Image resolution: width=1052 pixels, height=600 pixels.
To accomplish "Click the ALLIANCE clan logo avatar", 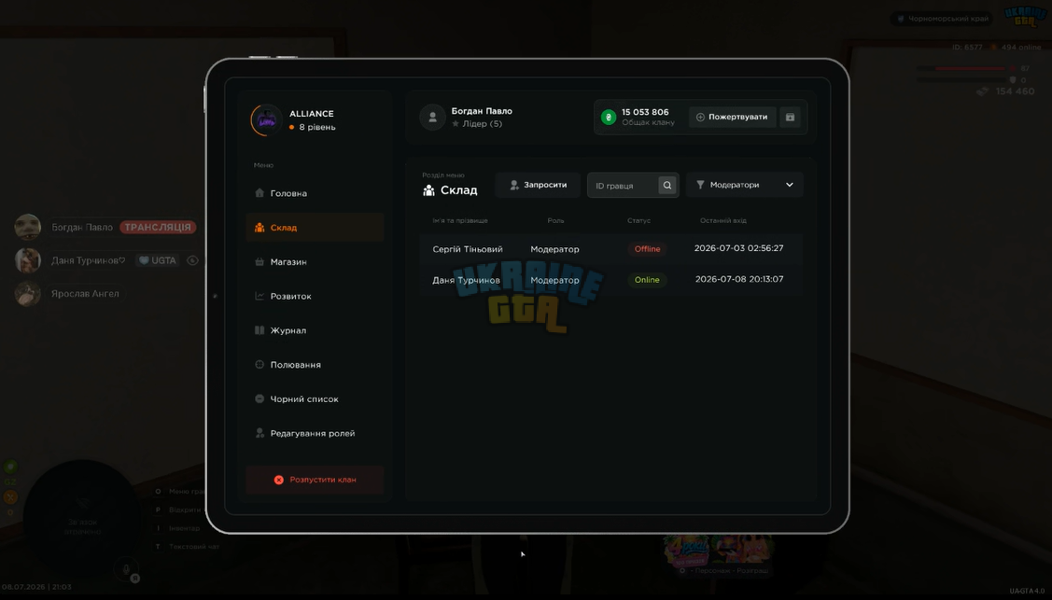I will [266, 120].
